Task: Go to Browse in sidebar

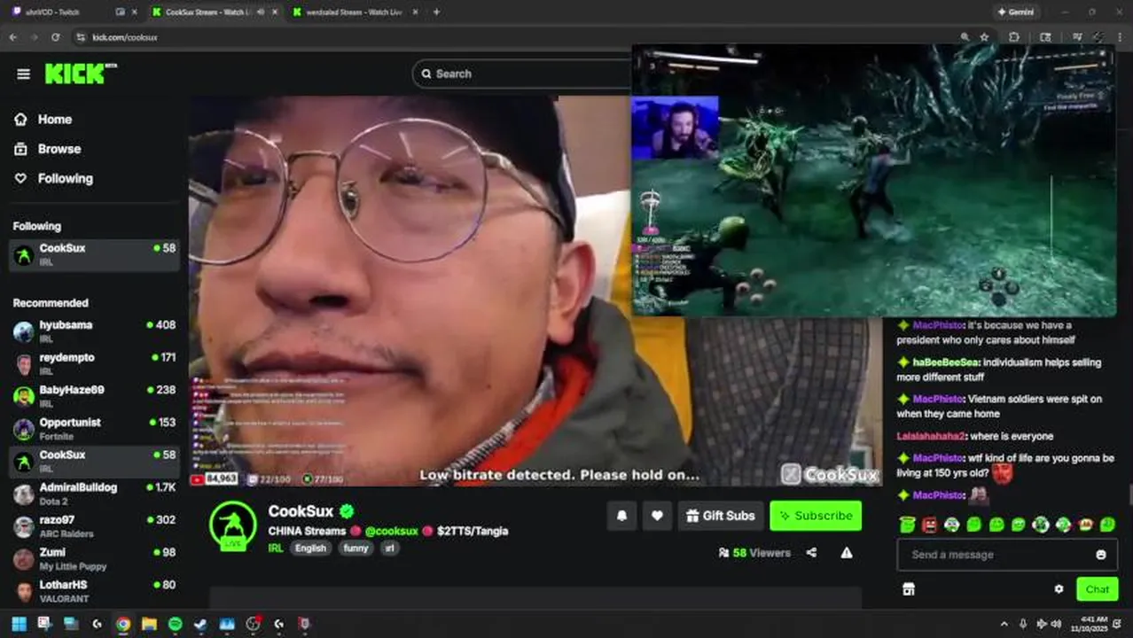Action: tap(59, 149)
